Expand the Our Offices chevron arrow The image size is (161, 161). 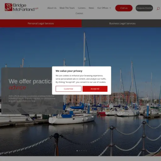(110, 8)
